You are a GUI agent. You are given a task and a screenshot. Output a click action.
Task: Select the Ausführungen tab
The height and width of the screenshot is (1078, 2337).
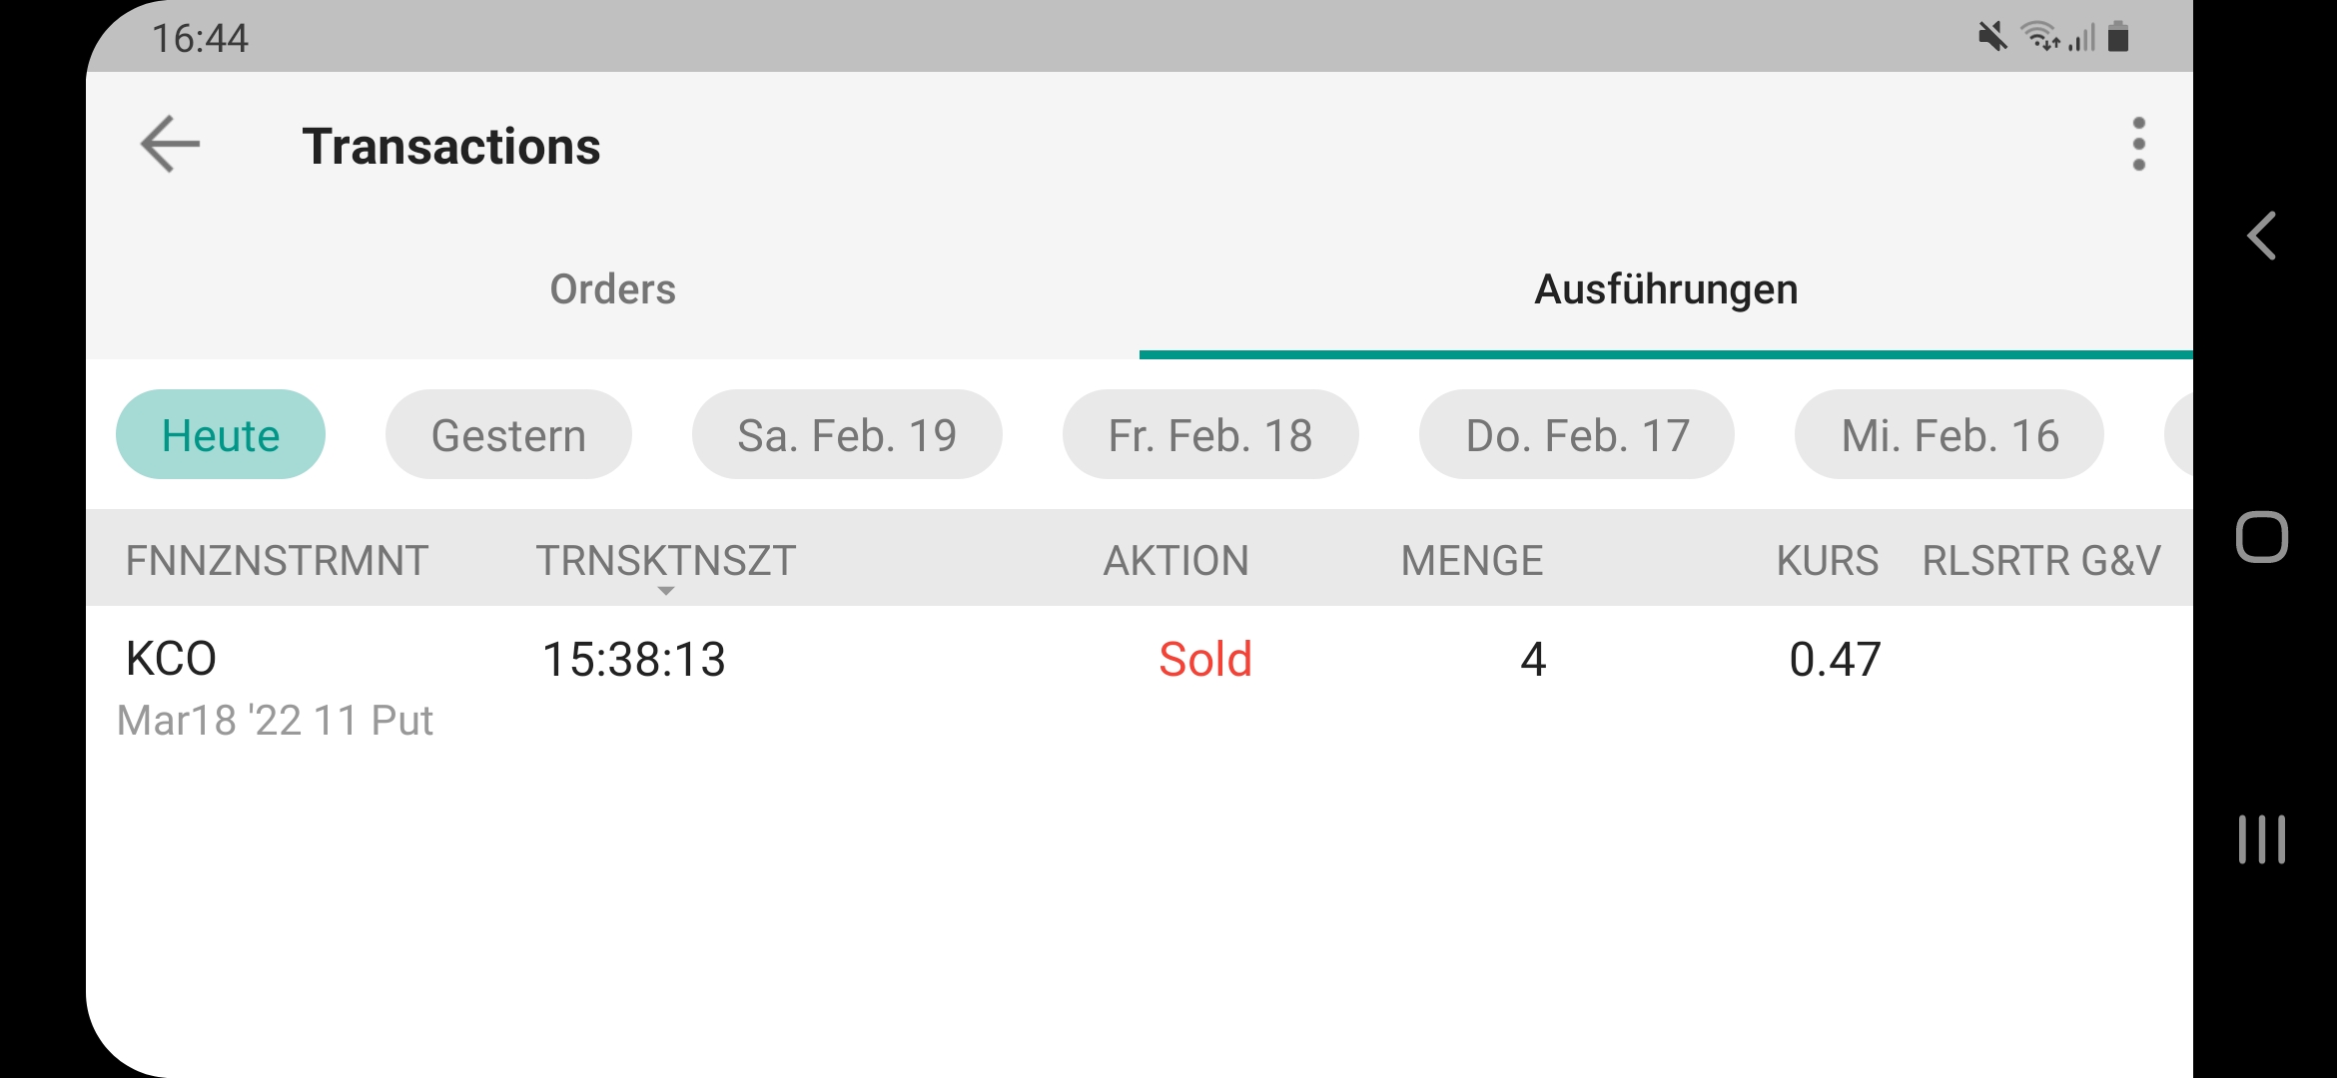(x=1665, y=289)
